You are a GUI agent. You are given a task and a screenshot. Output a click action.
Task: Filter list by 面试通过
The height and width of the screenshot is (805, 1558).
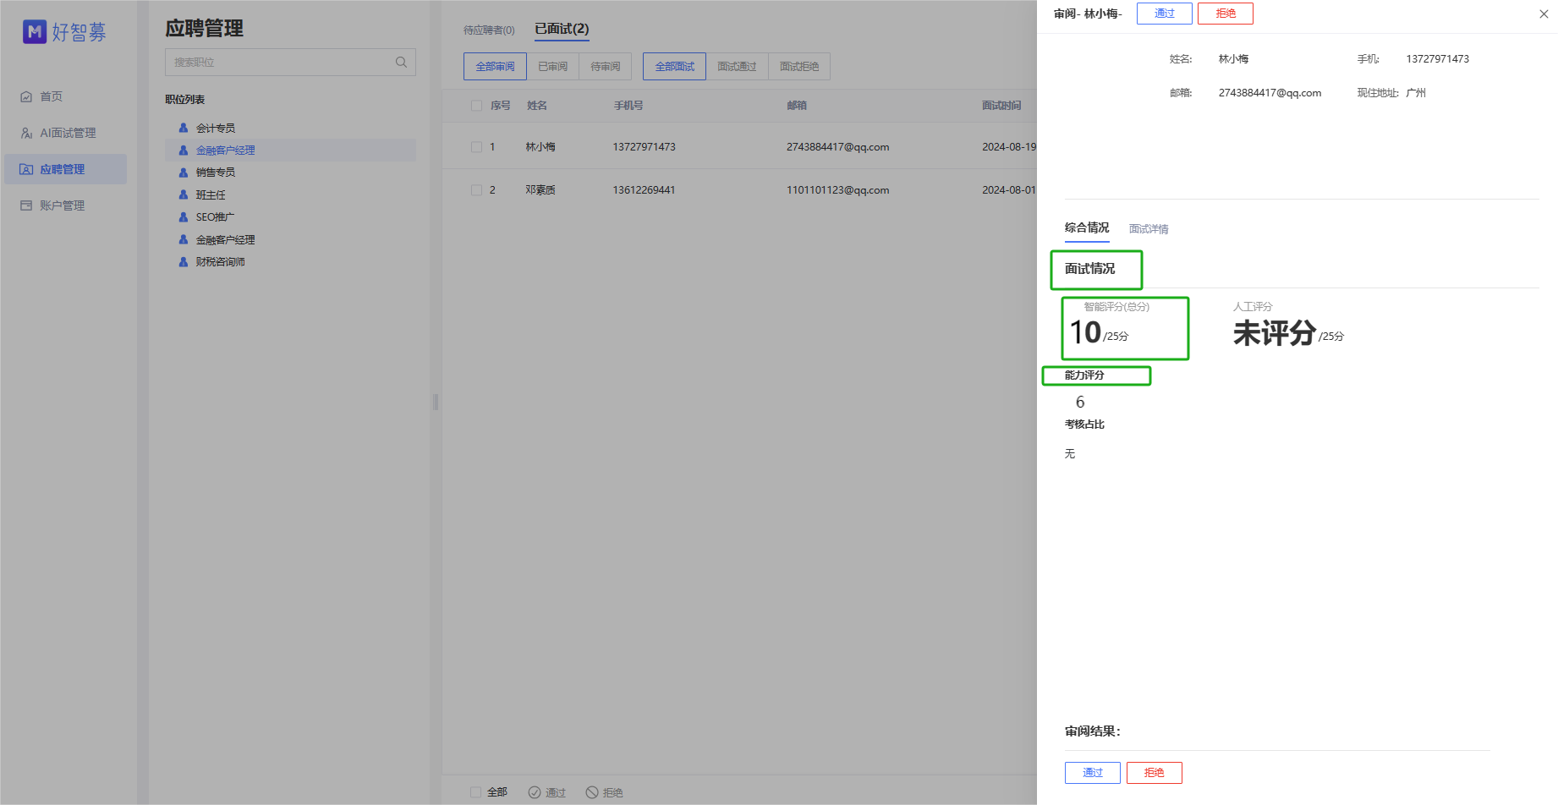click(737, 67)
